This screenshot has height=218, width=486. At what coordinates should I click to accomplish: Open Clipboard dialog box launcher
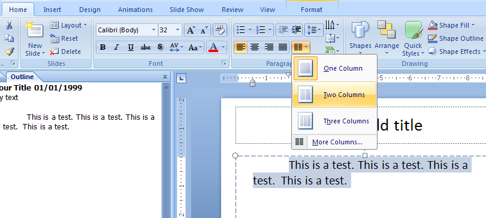(13, 63)
